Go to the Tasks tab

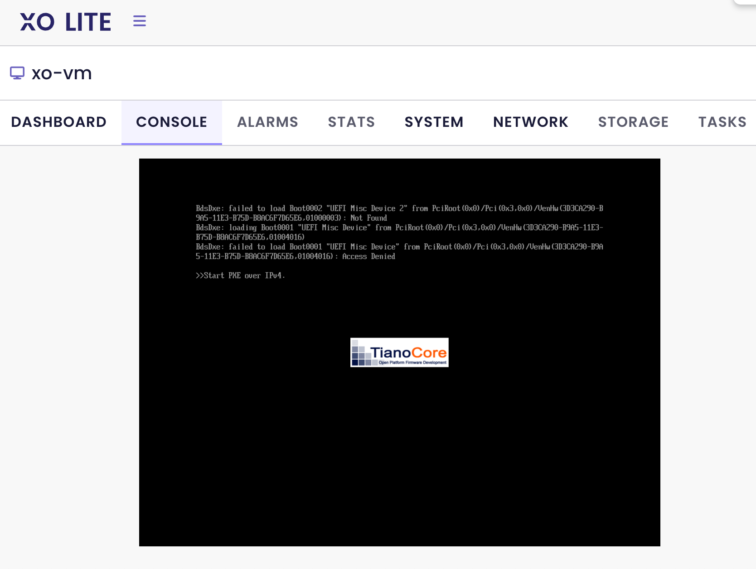point(722,122)
